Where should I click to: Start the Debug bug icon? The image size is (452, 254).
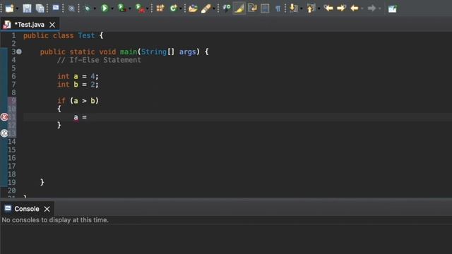(87, 8)
